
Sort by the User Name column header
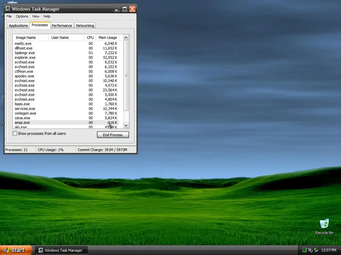66,38
